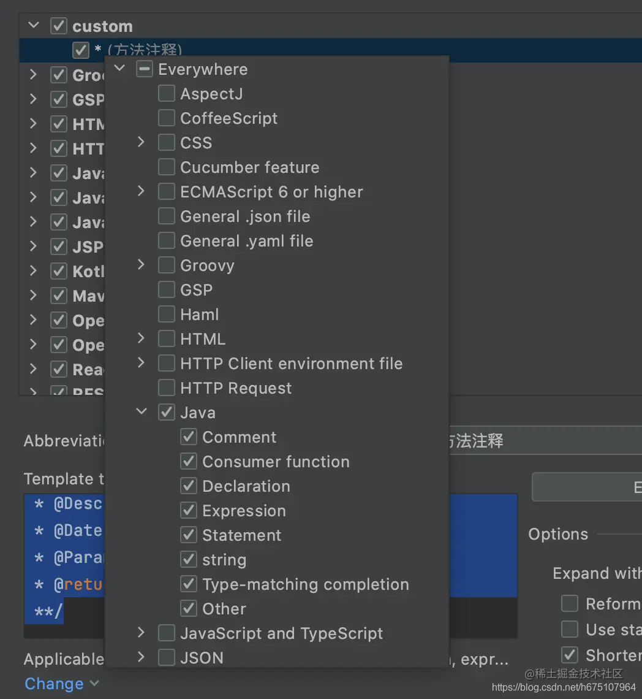Select the Statement context label
Image resolution: width=642 pixels, height=699 pixels.
click(x=241, y=535)
